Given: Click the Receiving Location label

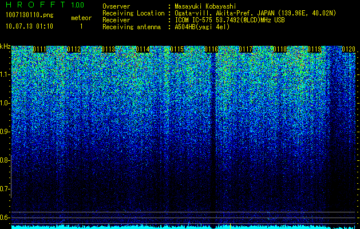Looking at the screenshot, I should (133, 13).
